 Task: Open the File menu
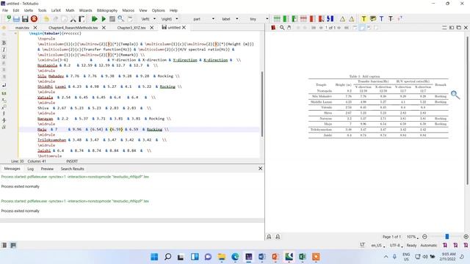coord(5,10)
